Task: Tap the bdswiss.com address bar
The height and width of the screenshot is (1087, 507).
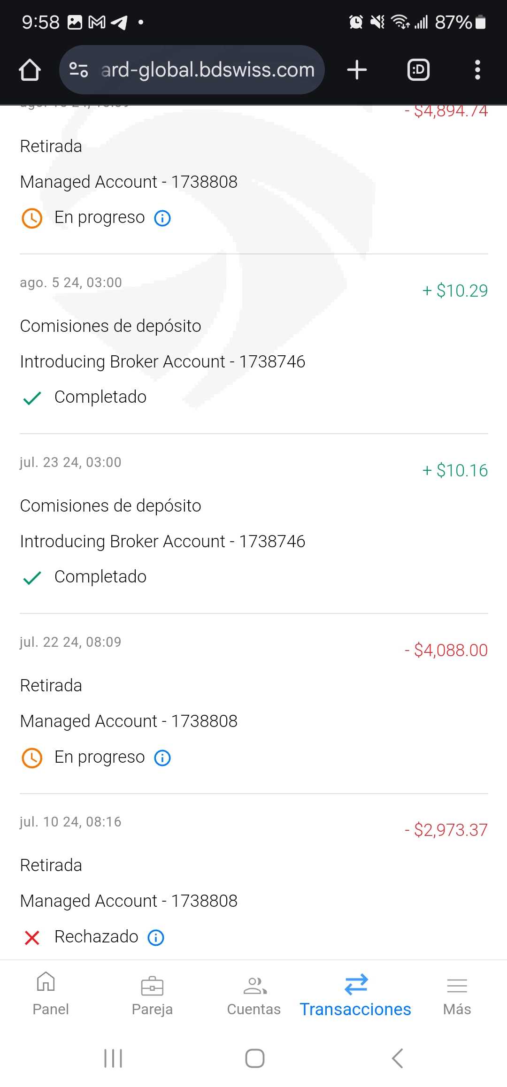Action: pyautogui.click(x=207, y=70)
